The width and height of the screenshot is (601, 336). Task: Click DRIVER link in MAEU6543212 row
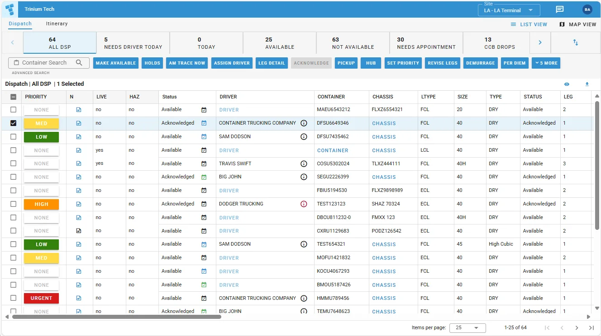[229, 110]
